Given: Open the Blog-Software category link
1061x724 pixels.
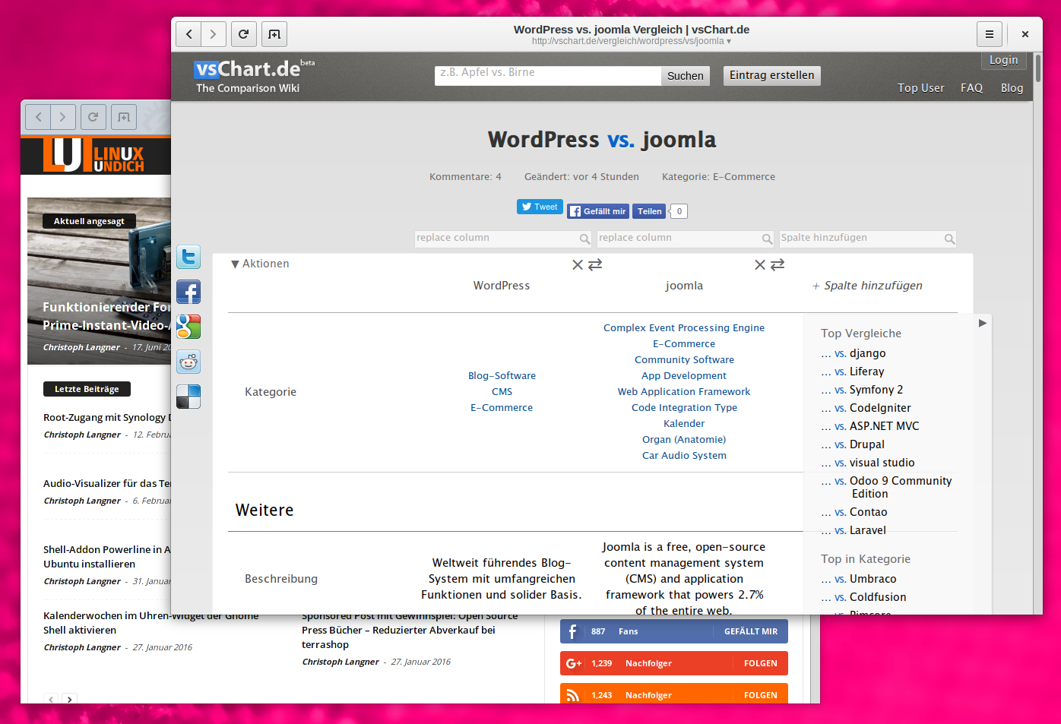Looking at the screenshot, I should (502, 376).
